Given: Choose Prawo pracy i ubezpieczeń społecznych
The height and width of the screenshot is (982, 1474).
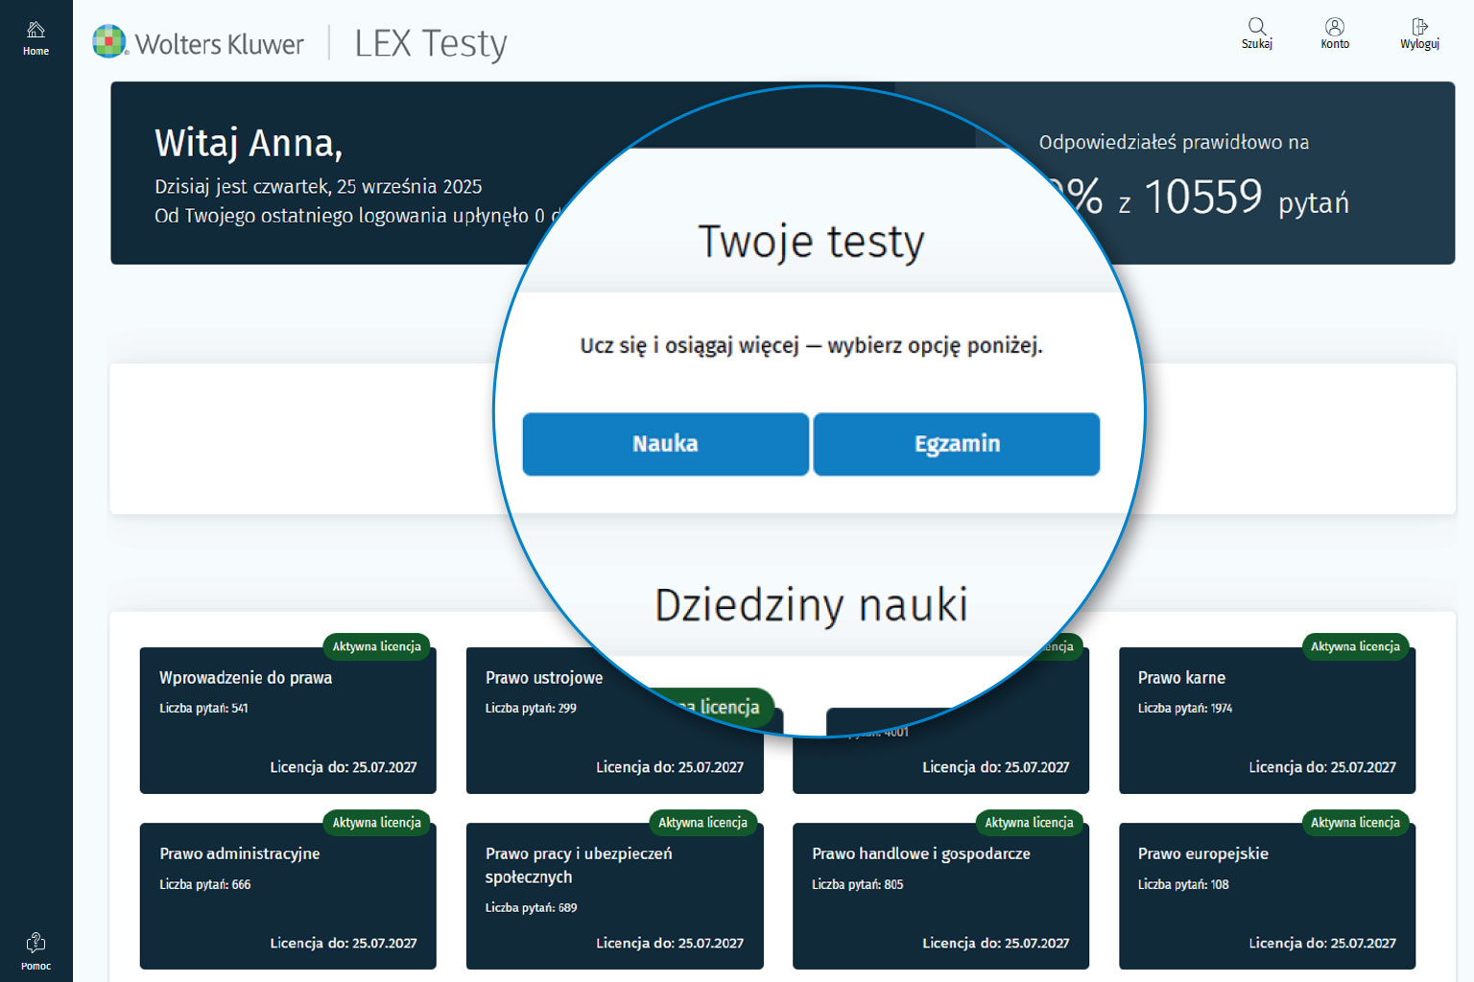Looking at the screenshot, I should pos(614,897).
